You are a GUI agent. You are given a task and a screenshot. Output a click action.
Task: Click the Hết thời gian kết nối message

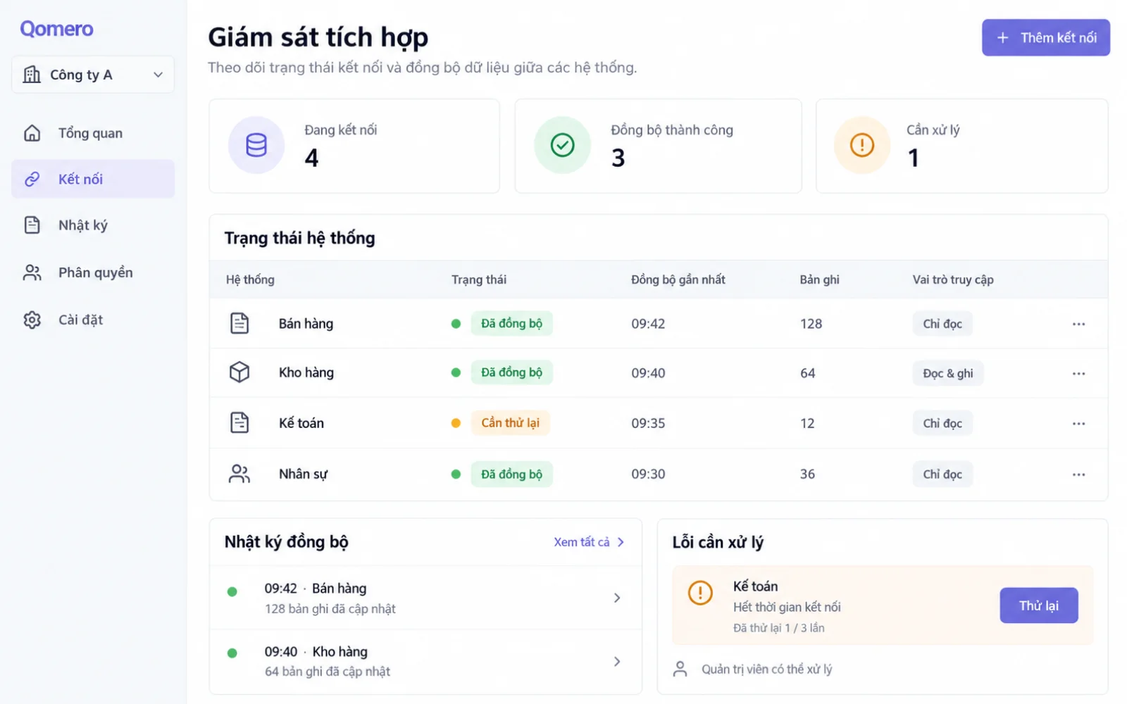787,607
